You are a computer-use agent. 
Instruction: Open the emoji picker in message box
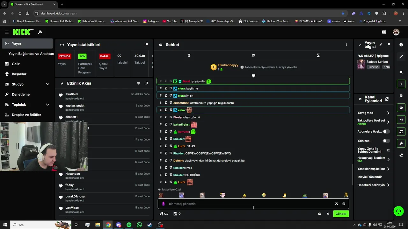tap(344, 204)
